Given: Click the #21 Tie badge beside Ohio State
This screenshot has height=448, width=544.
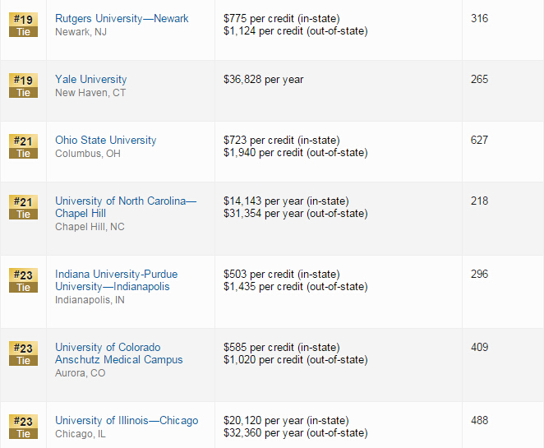Looking at the screenshot, I should point(23,146).
